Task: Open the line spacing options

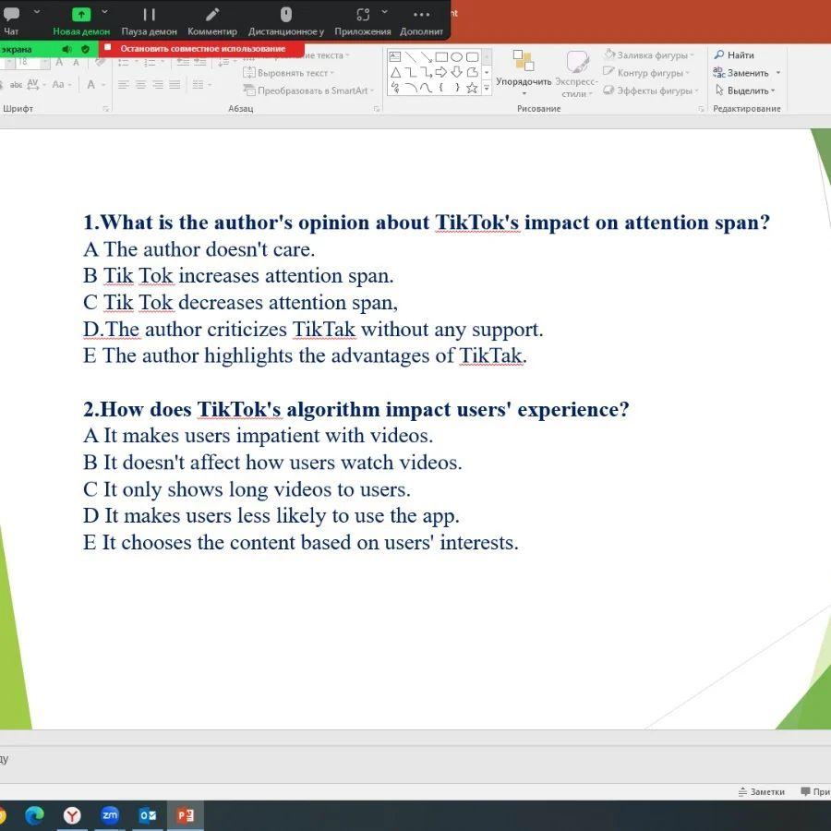Action: (226, 63)
